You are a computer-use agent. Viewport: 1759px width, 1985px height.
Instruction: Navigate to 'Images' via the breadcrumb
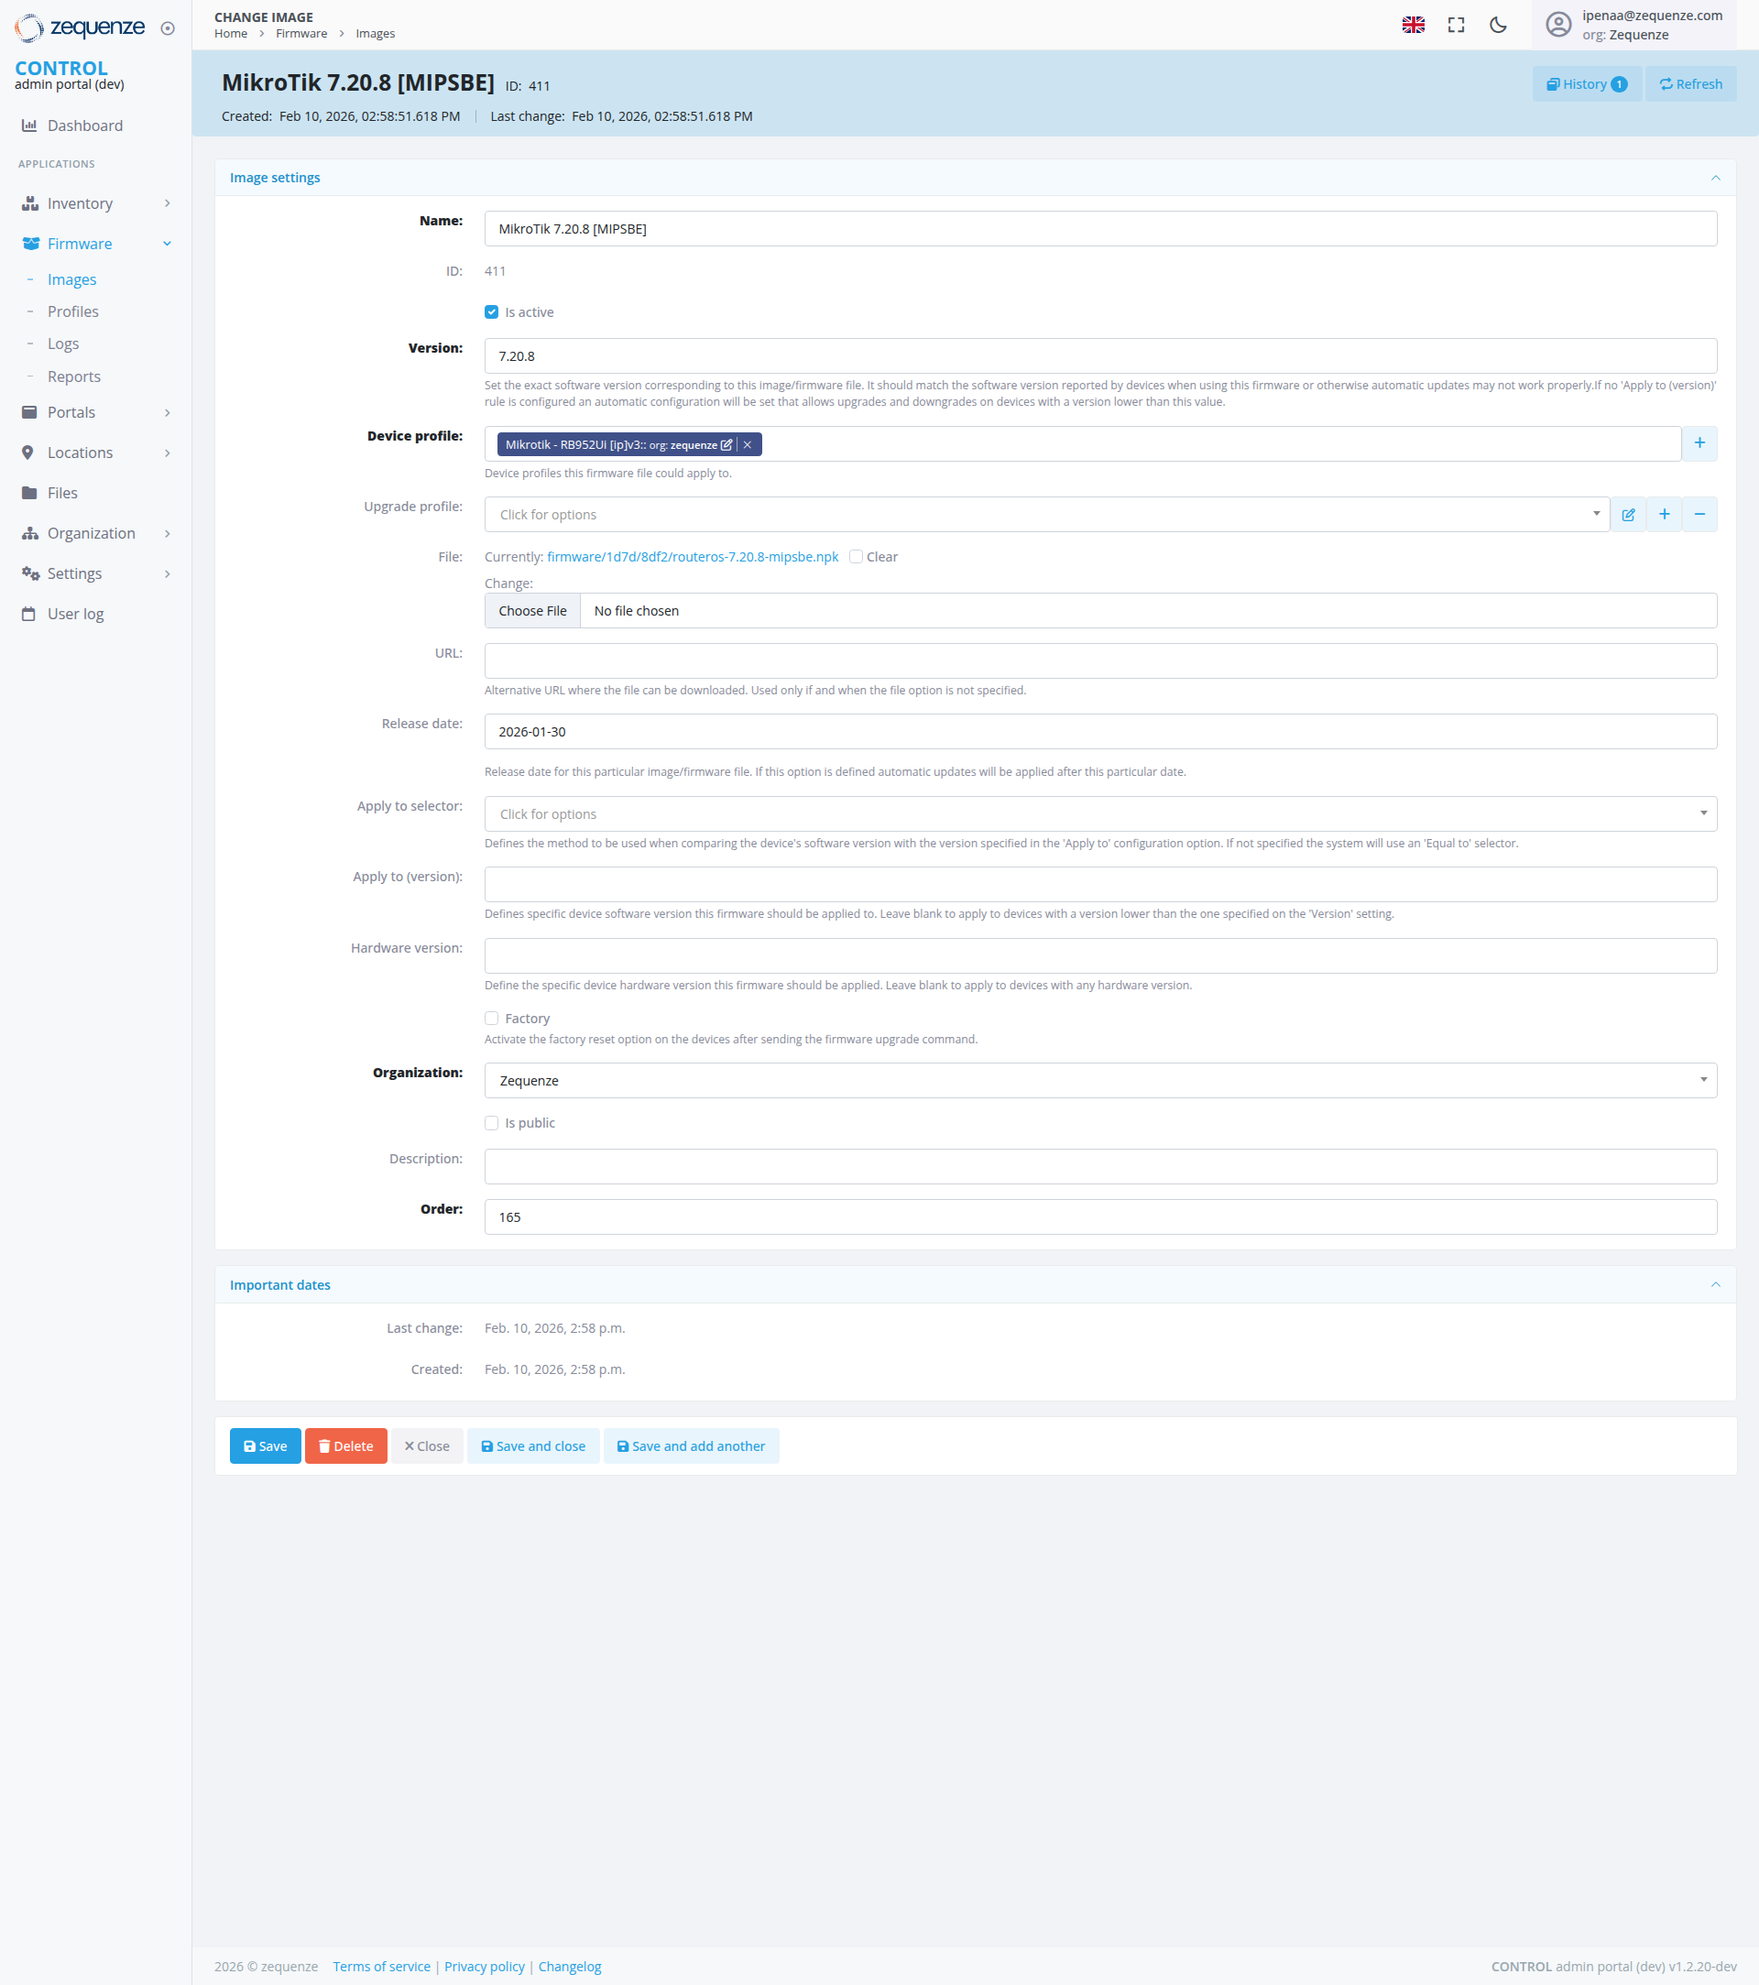coord(375,33)
